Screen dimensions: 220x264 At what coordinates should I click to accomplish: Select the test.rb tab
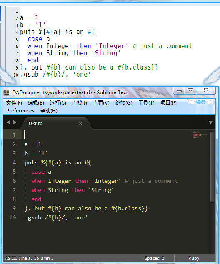coord(55,123)
